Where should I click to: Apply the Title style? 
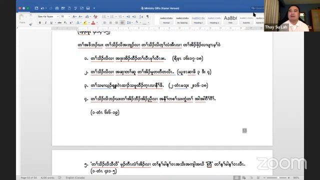coord(230,20)
